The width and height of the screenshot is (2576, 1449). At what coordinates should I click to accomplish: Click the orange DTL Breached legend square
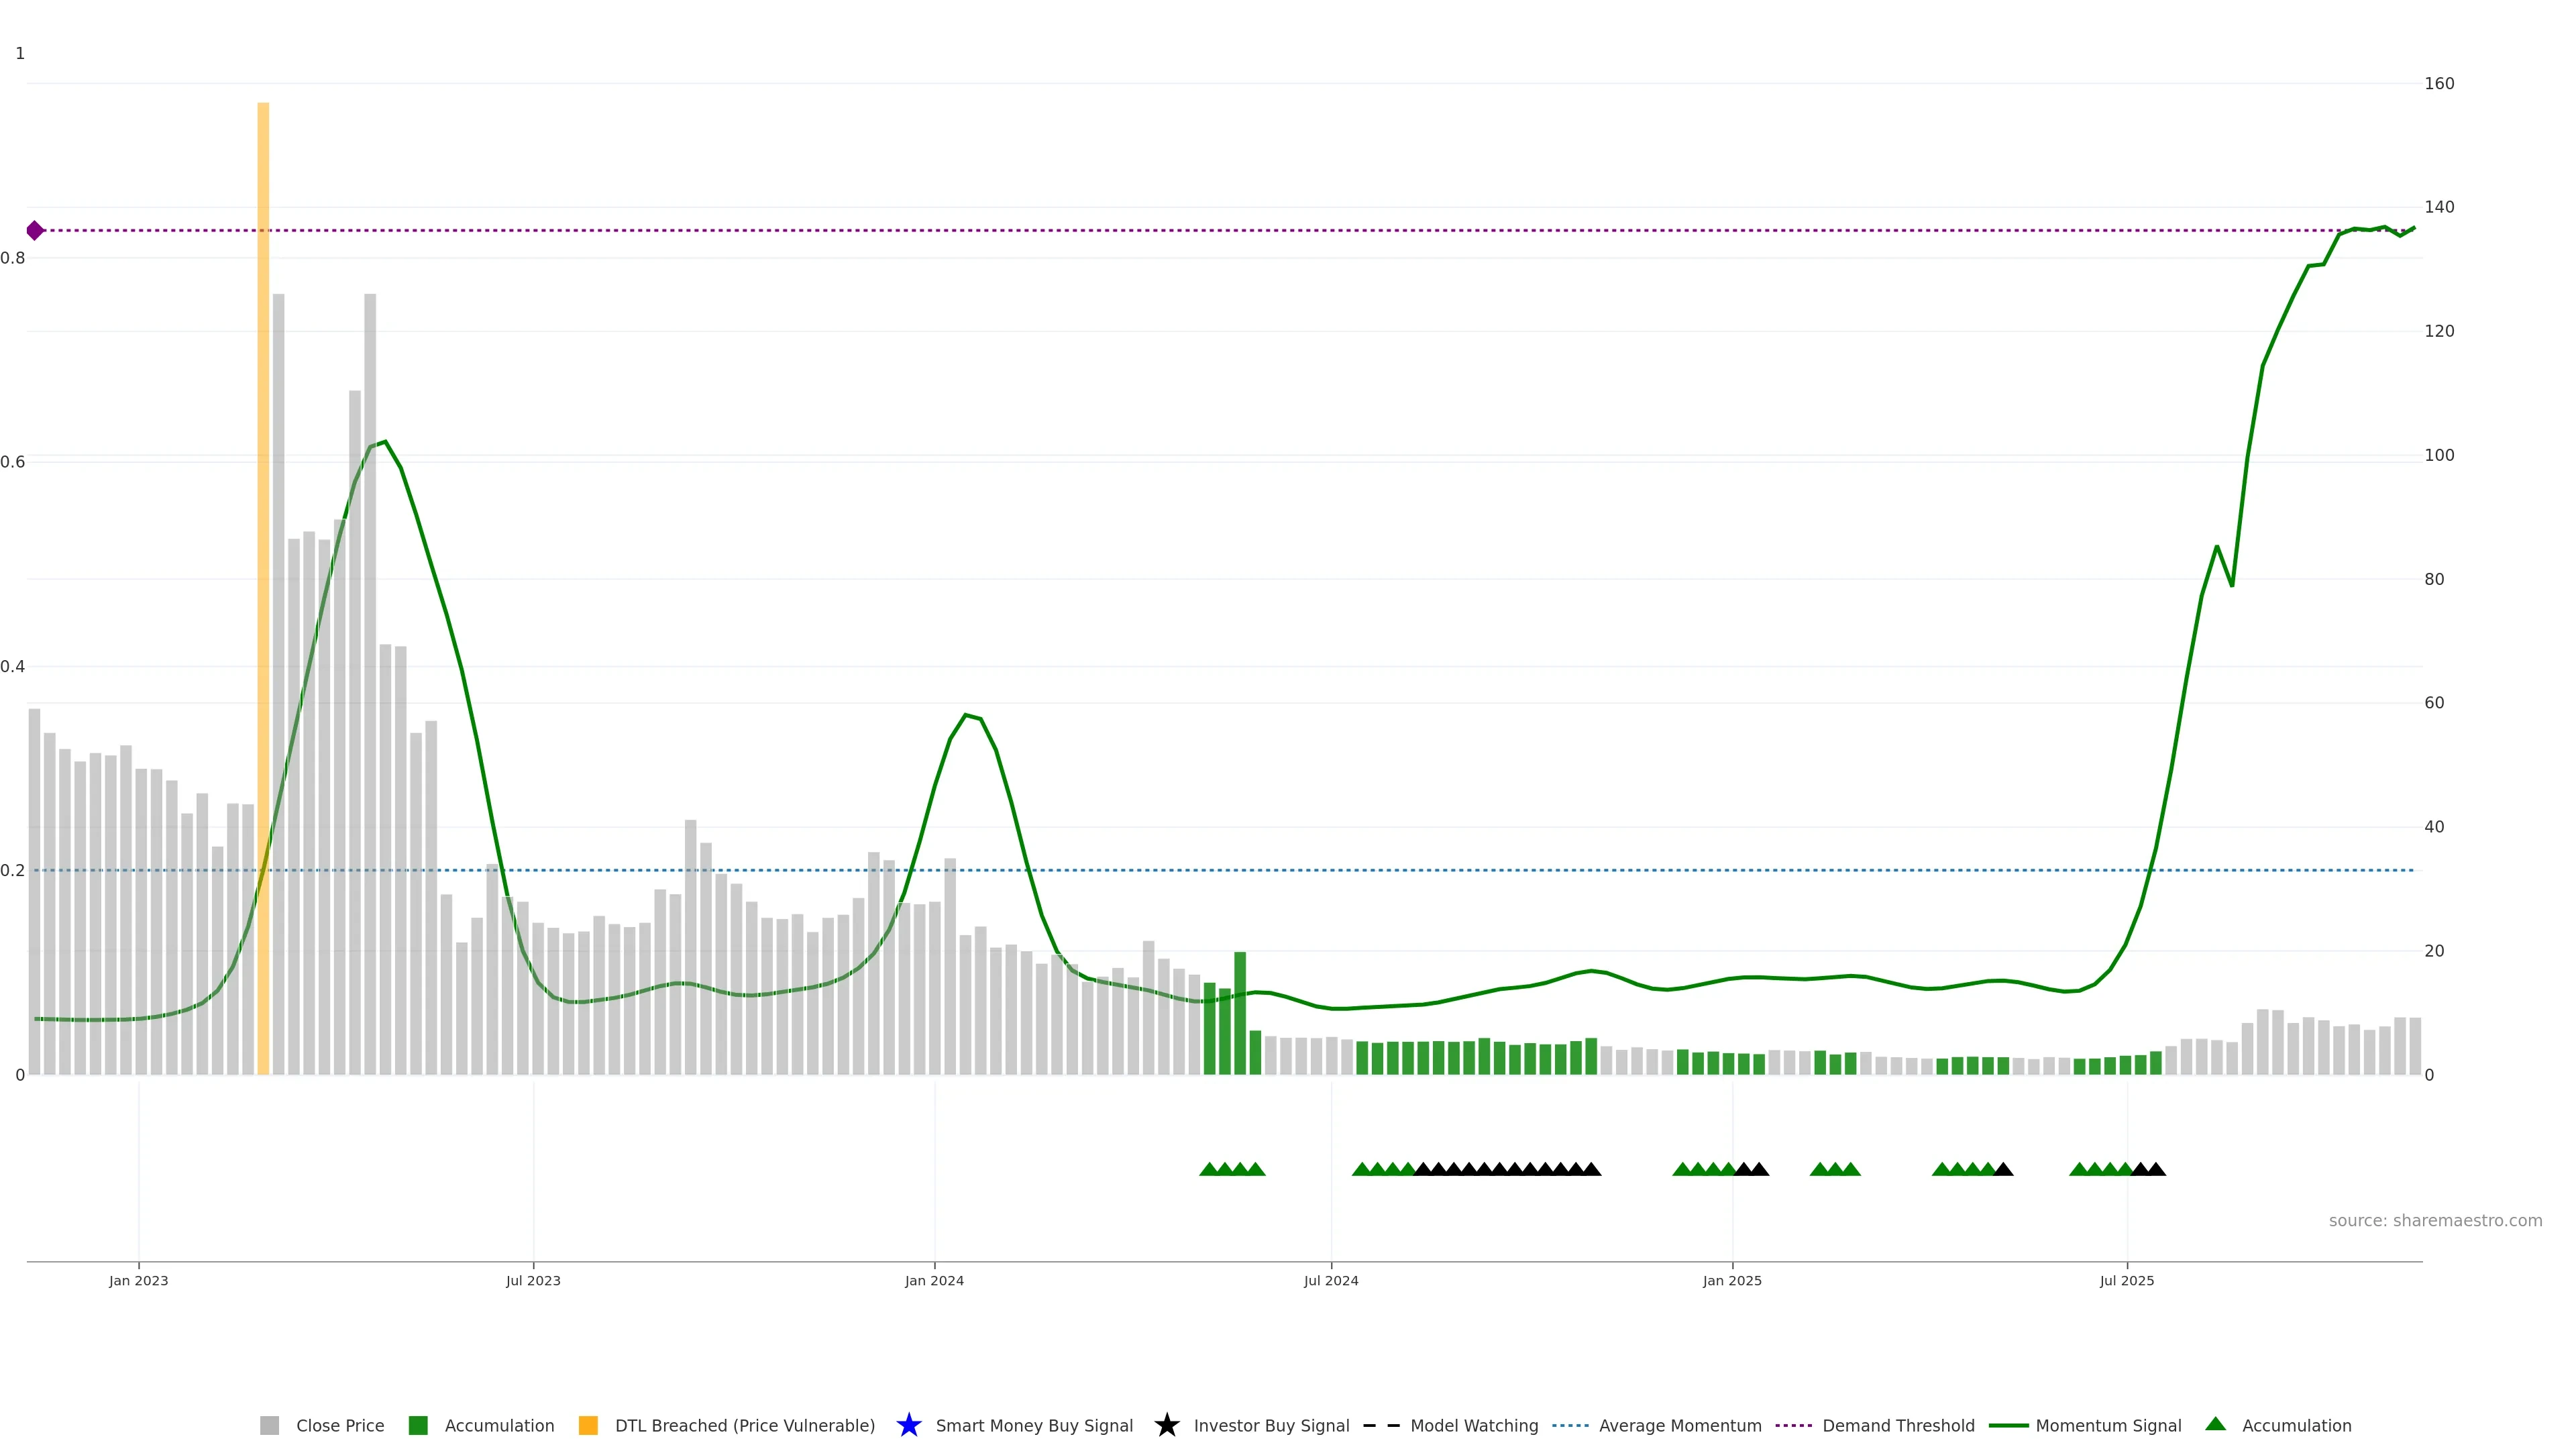click(x=588, y=1425)
